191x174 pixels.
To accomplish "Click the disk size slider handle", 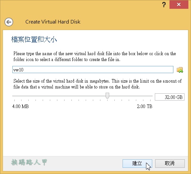I will pos(107,96).
